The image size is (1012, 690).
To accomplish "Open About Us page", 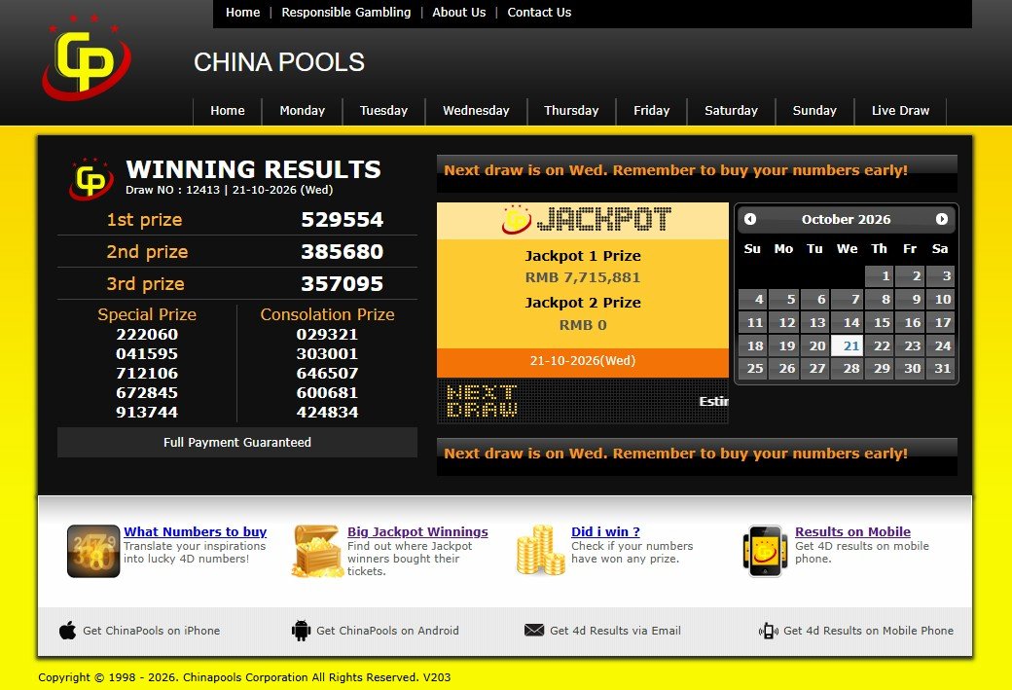I will pyautogui.click(x=459, y=13).
